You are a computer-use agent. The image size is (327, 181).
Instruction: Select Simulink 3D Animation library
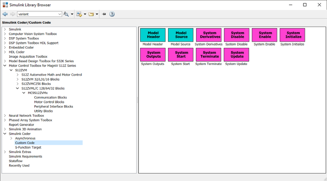coord(25,129)
